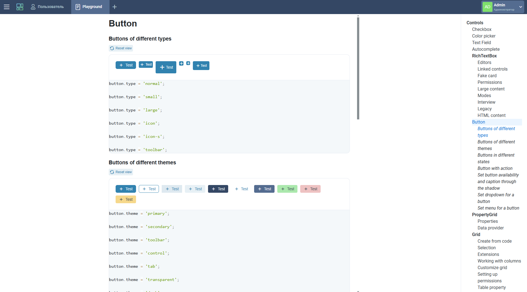Click the first icon-only plus button
The width and height of the screenshot is (527, 292).
tap(181, 63)
